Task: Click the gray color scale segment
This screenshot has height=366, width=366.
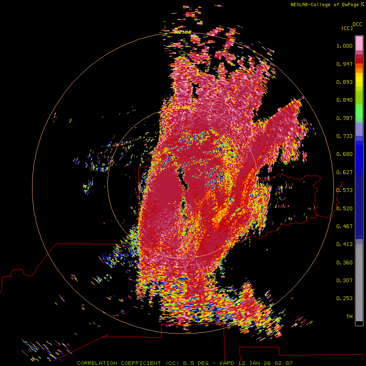Action: click(x=359, y=283)
